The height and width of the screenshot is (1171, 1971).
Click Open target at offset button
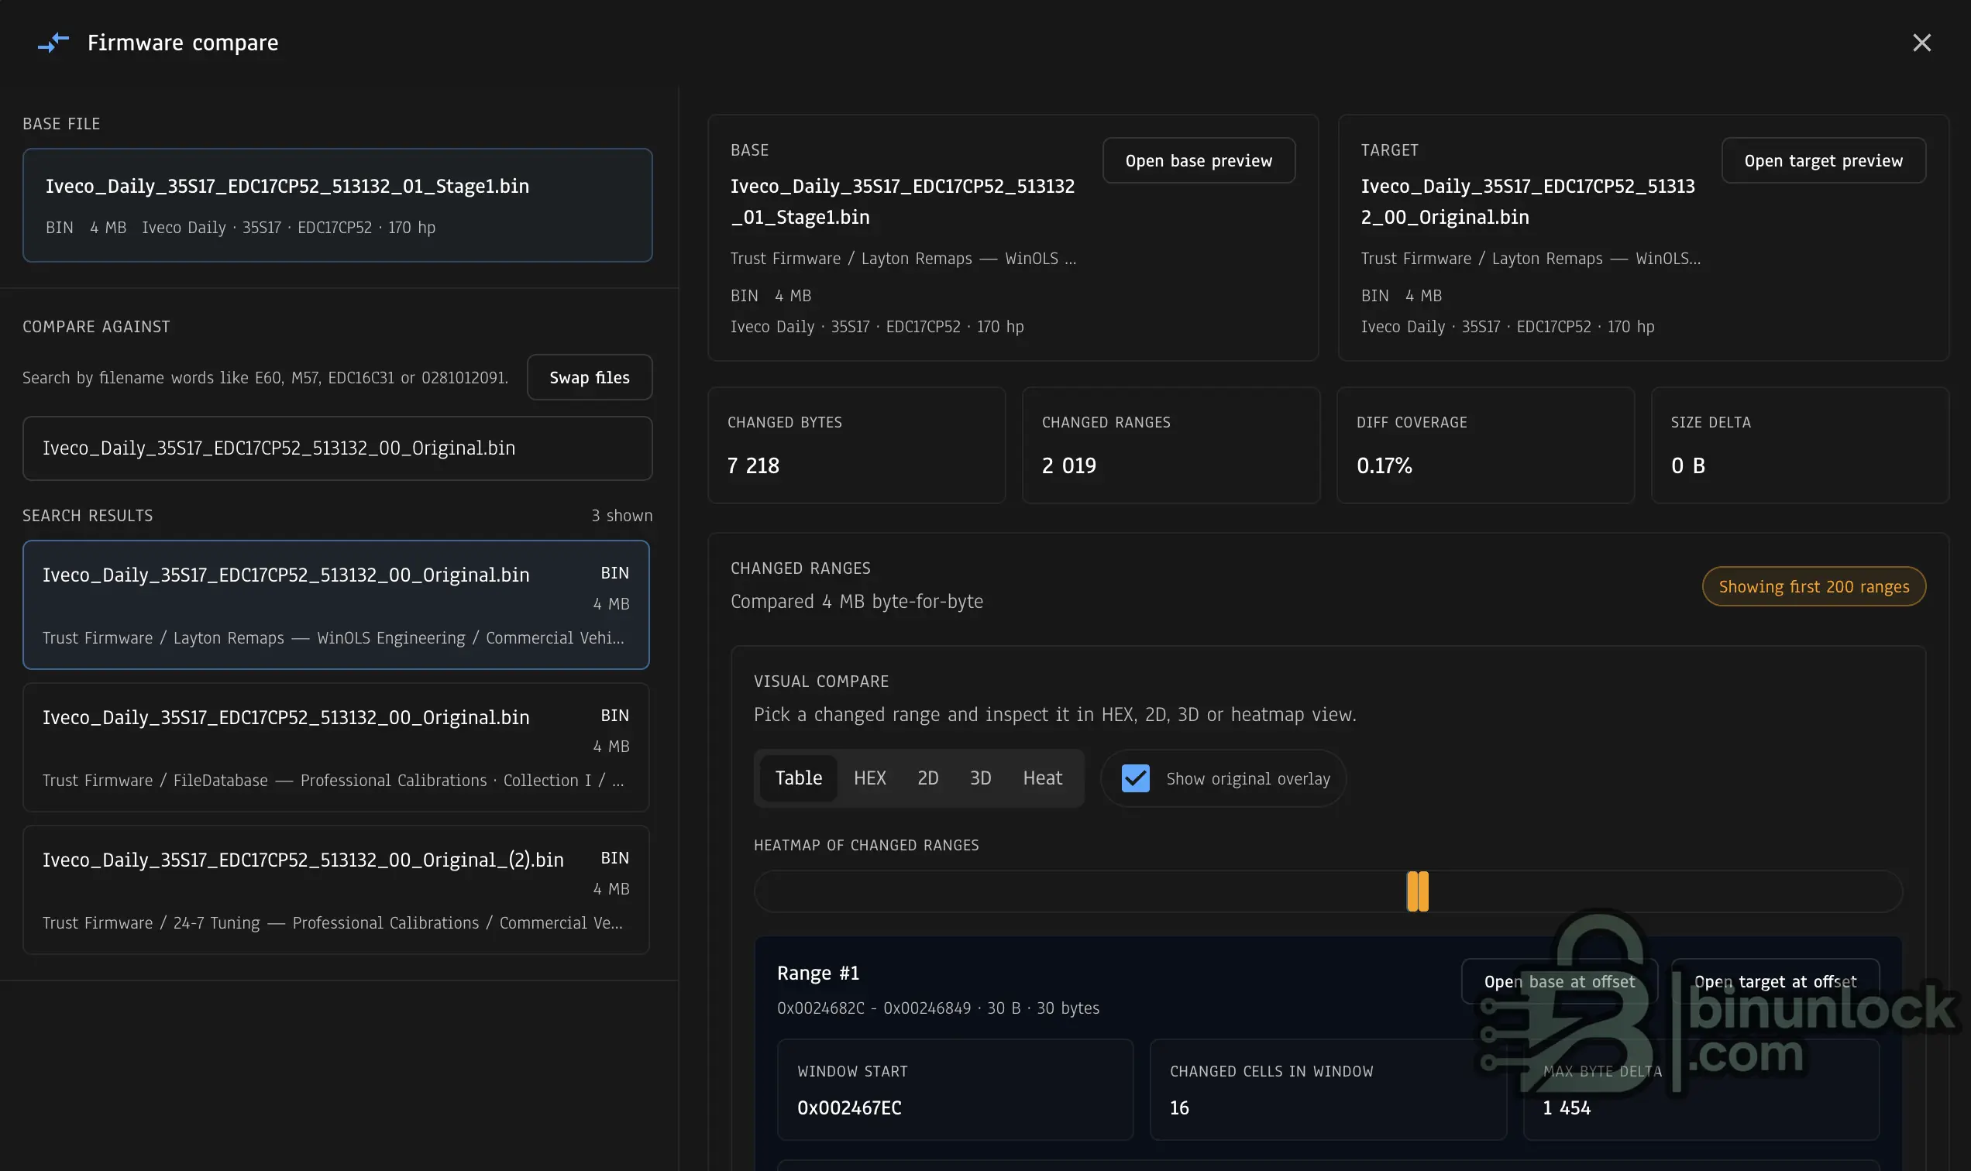point(1774,980)
